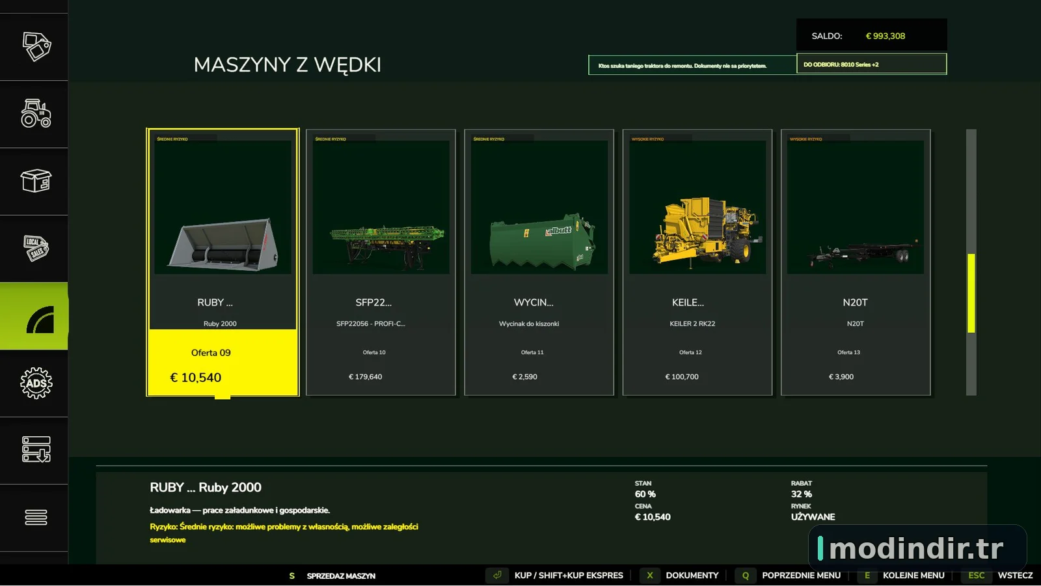Click the € 3,900 price text

click(x=841, y=377)
